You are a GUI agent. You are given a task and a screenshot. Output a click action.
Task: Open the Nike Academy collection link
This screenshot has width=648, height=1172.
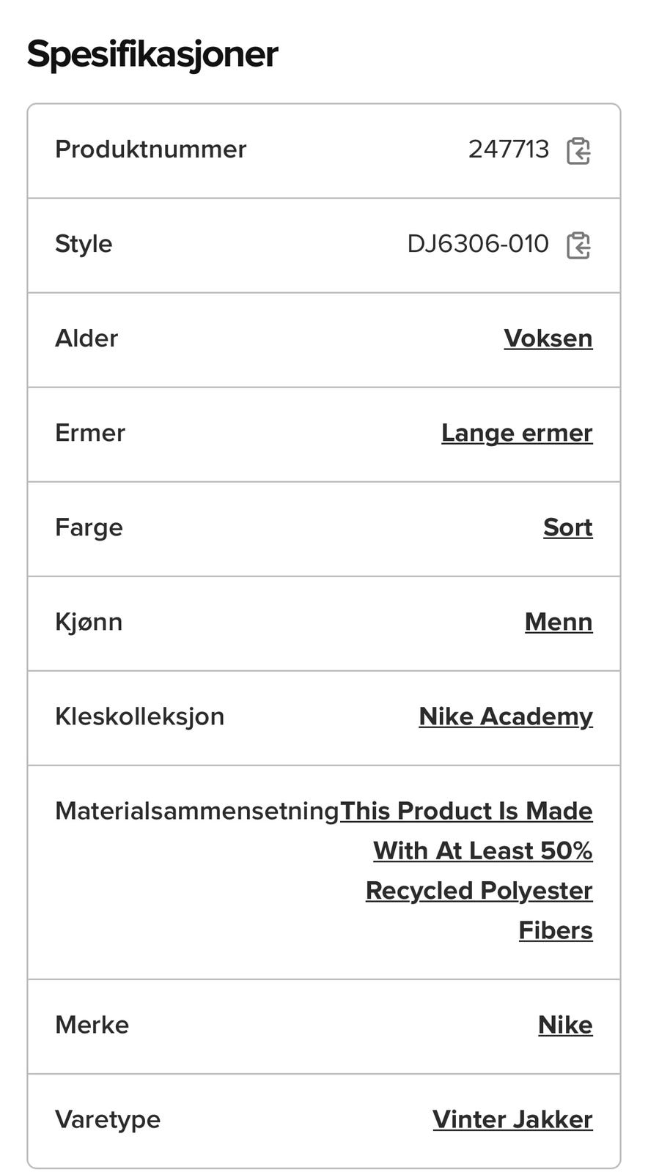click(x=505, y=716)
